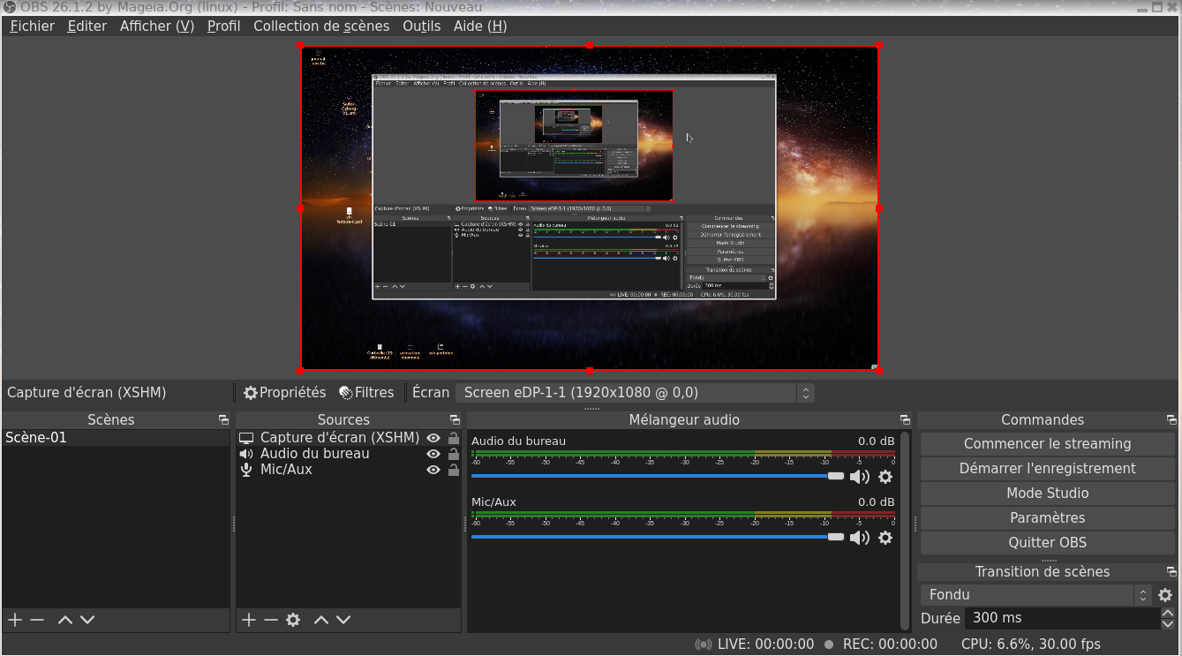This screenshot has height=656, width=1182.
Task: Adjust Mic/Aux volume slider
Action: tap(658, 538)
